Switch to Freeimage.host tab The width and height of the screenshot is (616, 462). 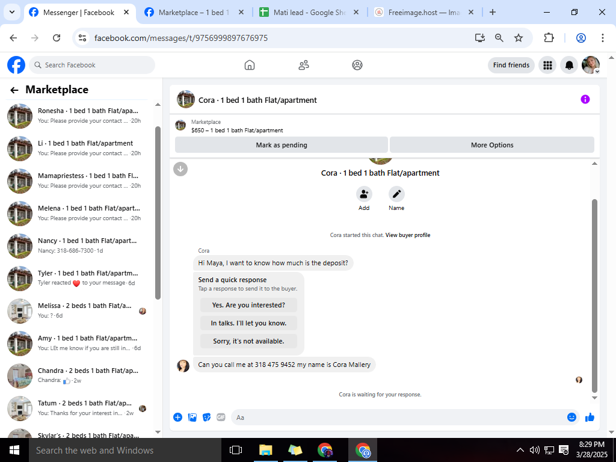(424, 13)
